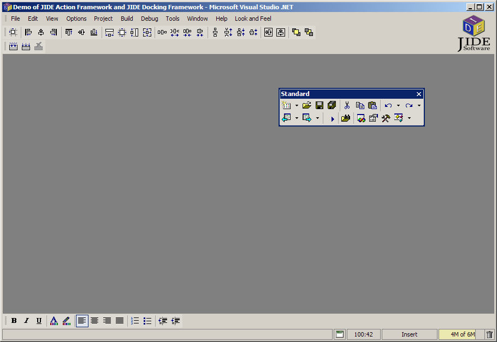Viewport: 497px width, 342px height.
Task: Open the Solution Explorer window icon
Action: [x=360, y=118]
